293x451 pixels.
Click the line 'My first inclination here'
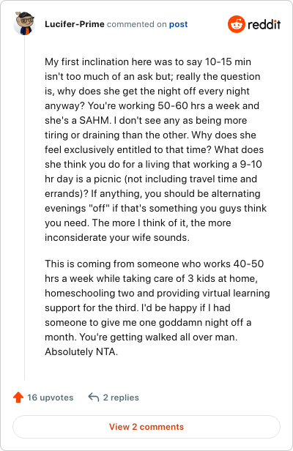click(x=148, y=61)
